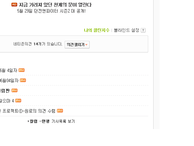Open the bold 림판 article

pyautogui.click(x=5, y=91)
